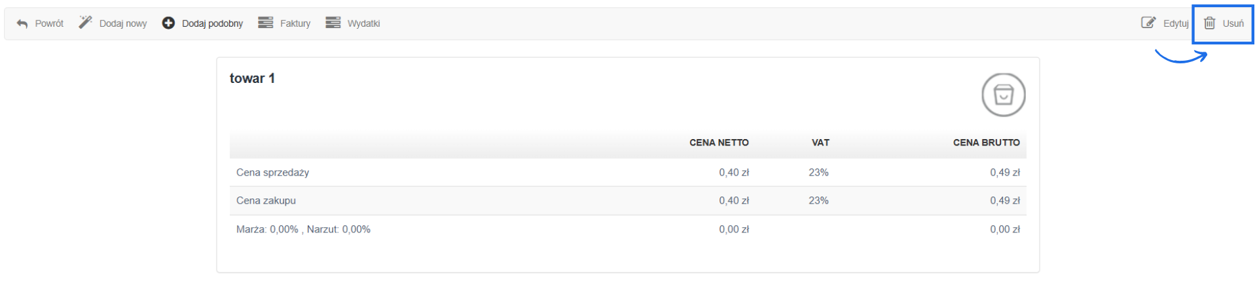Click the 23% VAT in Cena zakupu row
This screenshot has height=288, width=1257.
coord(818,200)
